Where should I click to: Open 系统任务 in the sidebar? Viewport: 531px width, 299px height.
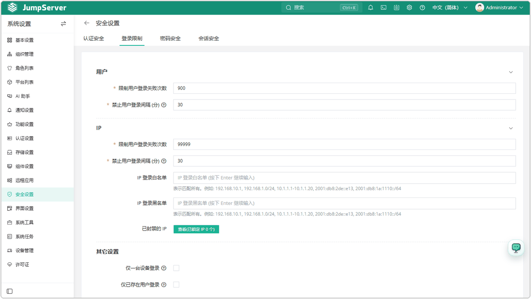pos(37,236)
